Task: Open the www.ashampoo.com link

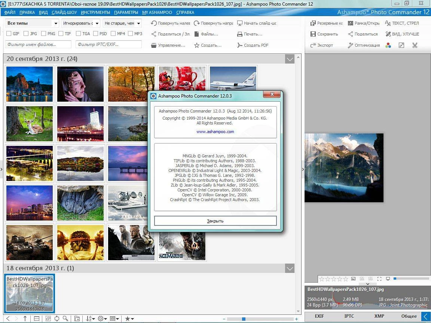Action: 215,132
